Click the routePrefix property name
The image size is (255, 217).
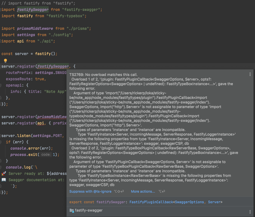coord(18,73)
